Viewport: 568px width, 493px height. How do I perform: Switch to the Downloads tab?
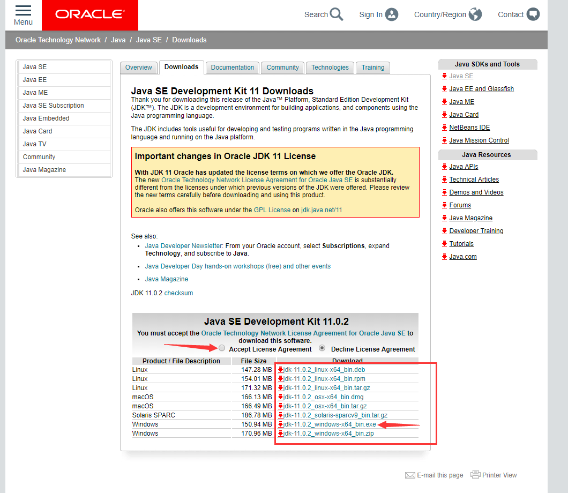[x=182, y=67]
